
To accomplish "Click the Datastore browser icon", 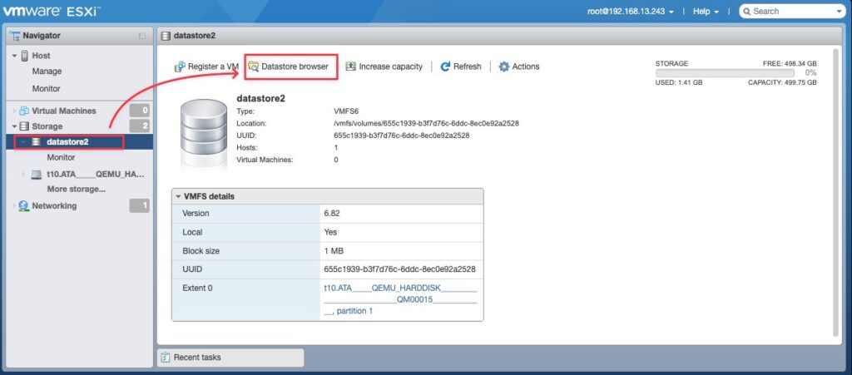I will point(253,67).
